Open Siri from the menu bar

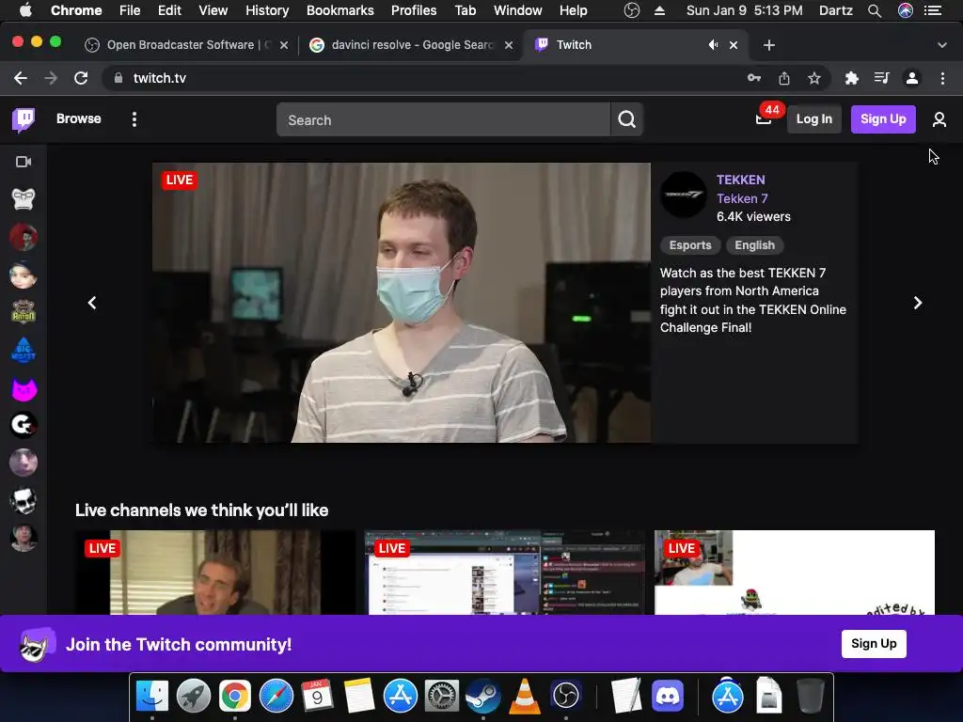pos(906,10)
